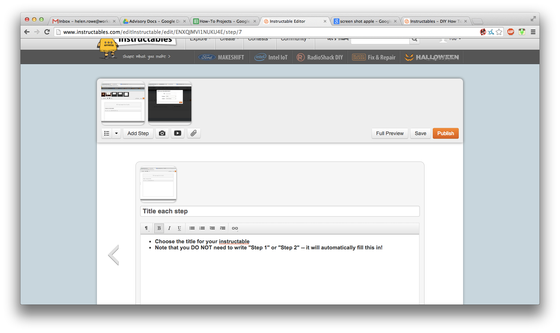Open Full Preview of the instructable
This screenshot has width=560, height=333.
(390, 133)
